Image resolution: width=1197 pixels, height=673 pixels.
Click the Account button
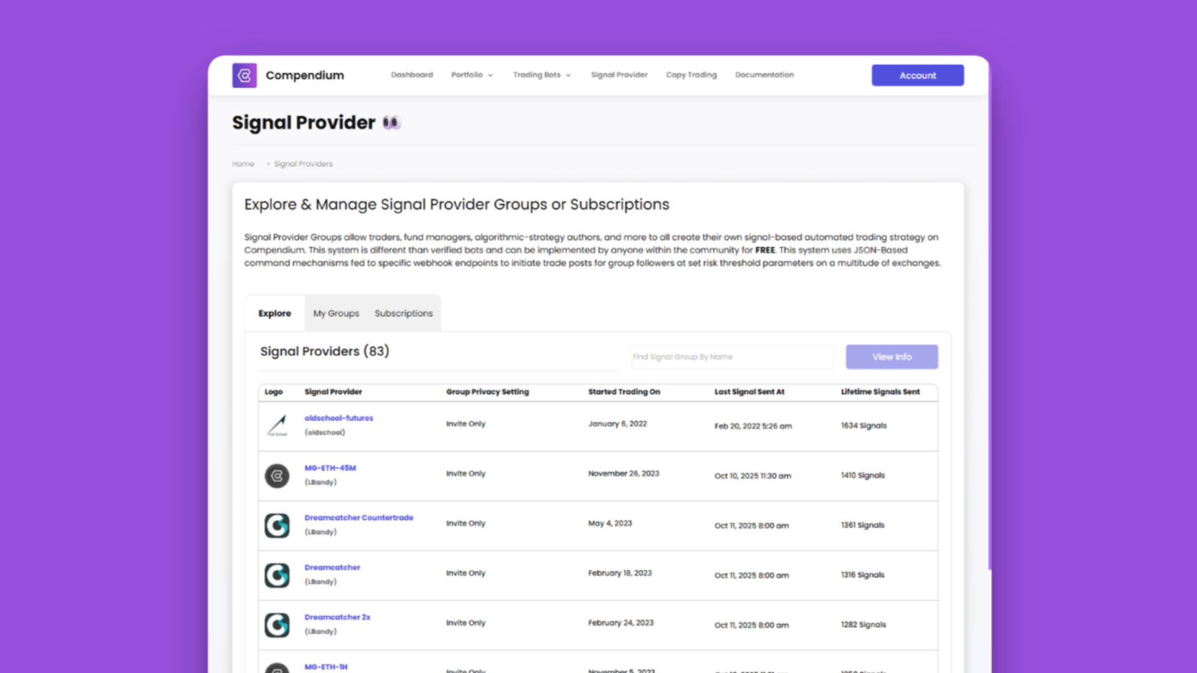click(917, 75)
